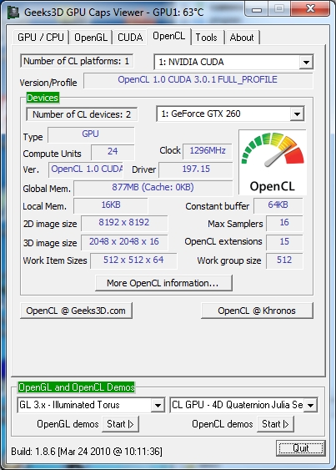Click the green Devices group label
This screenshot has width=336, height=470.
click(x=43, y=98)
